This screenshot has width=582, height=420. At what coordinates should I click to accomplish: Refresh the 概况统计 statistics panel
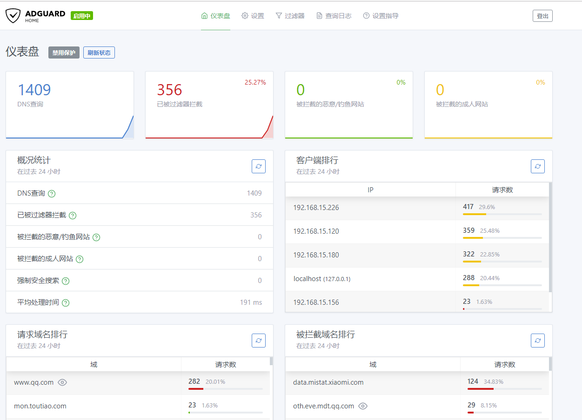259,166
